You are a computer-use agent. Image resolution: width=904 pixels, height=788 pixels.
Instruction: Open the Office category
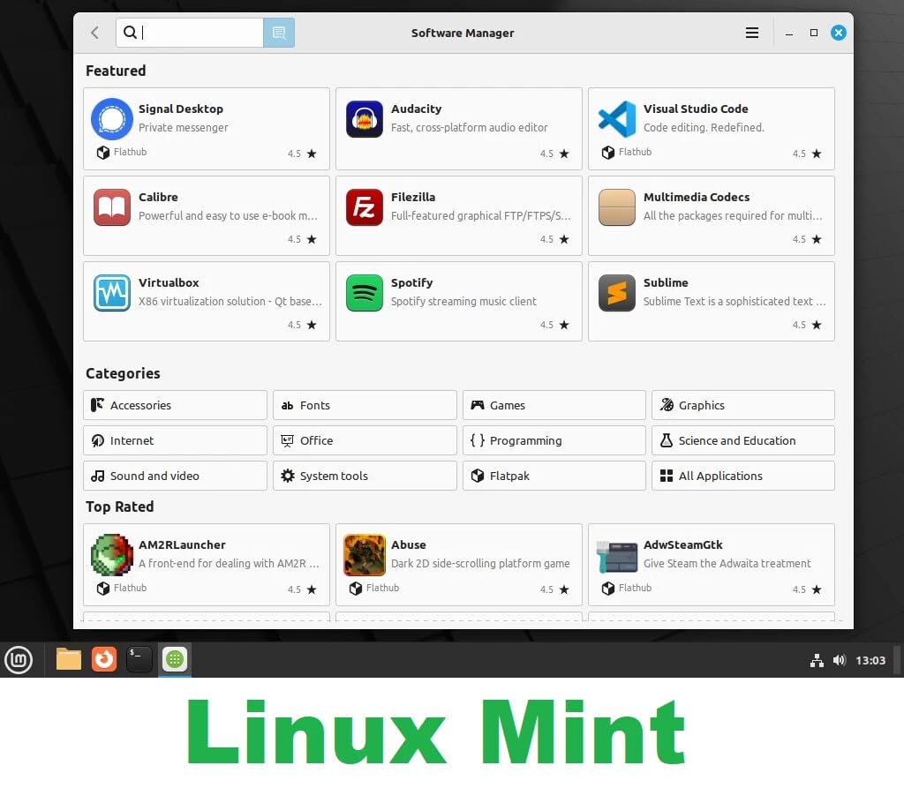click(x=365, y=440)
